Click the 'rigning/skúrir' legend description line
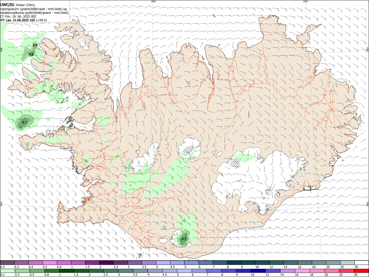The width and height of the screenshot is (369, 277). 34,9
